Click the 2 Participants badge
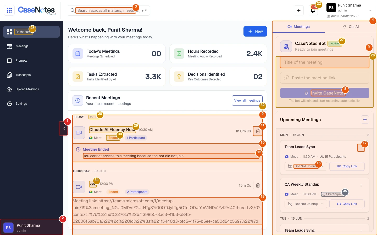This screenshot has height=235, width=377. pyautogui.click(x=137, y=192)
